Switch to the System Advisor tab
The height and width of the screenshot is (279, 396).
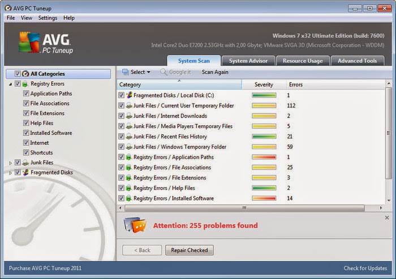tap(248, 61)
